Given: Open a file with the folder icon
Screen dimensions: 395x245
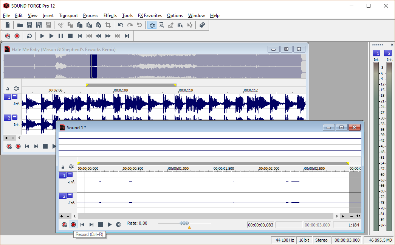Looking at the screenshot, I should [x=20, y=25].
